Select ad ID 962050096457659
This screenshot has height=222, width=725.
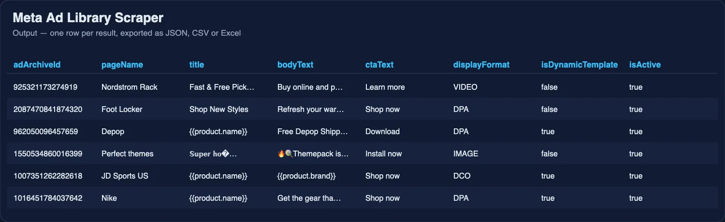pos(45,132)
